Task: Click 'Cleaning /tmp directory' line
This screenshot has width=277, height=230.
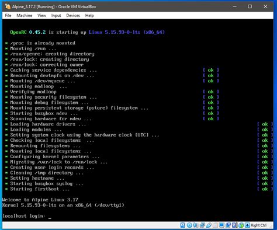Action: tap(47, 173)
